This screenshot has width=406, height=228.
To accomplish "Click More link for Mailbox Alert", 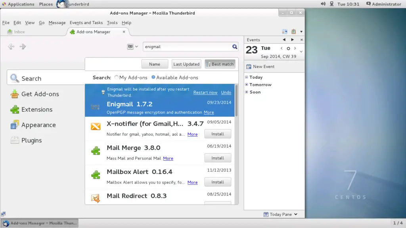I will [x=192, y=182].
